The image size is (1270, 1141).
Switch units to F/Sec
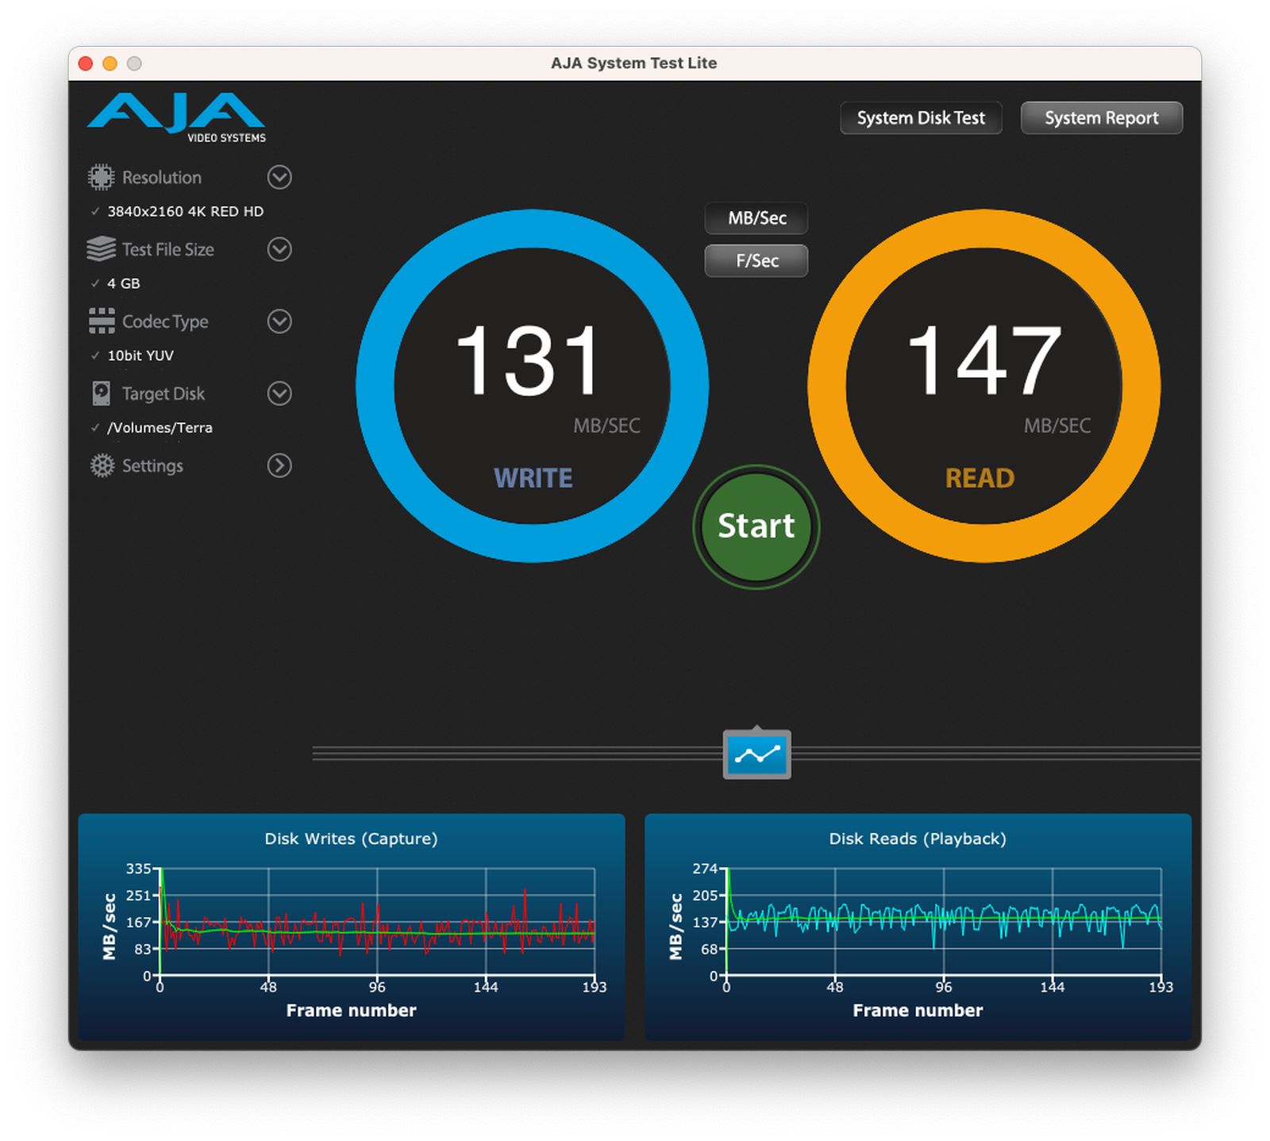pos(756,260)
